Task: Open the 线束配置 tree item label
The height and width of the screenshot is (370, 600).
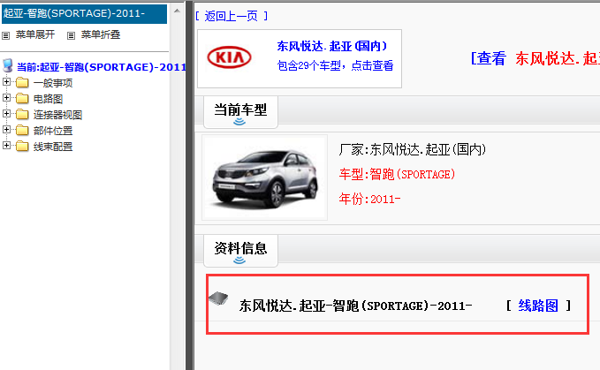Action: point(53,147)
